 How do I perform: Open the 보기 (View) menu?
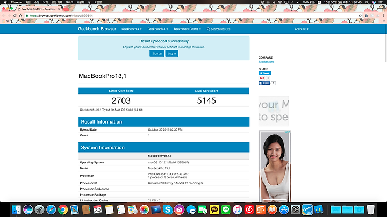point(45,2)
